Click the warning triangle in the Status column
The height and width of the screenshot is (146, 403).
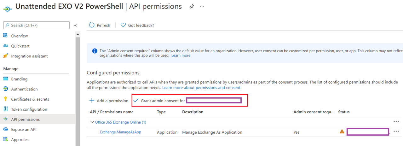coord(342,132)
